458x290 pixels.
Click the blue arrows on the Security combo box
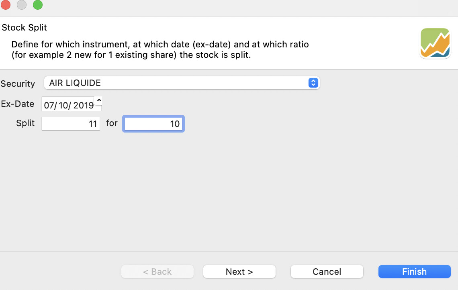(313, 83)
